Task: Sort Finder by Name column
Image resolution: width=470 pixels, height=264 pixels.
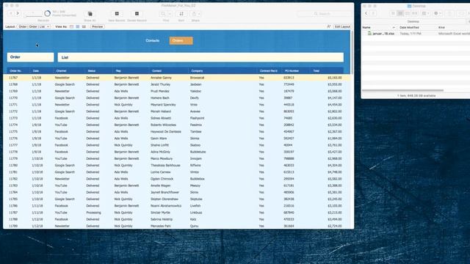Action: (366, 28)
